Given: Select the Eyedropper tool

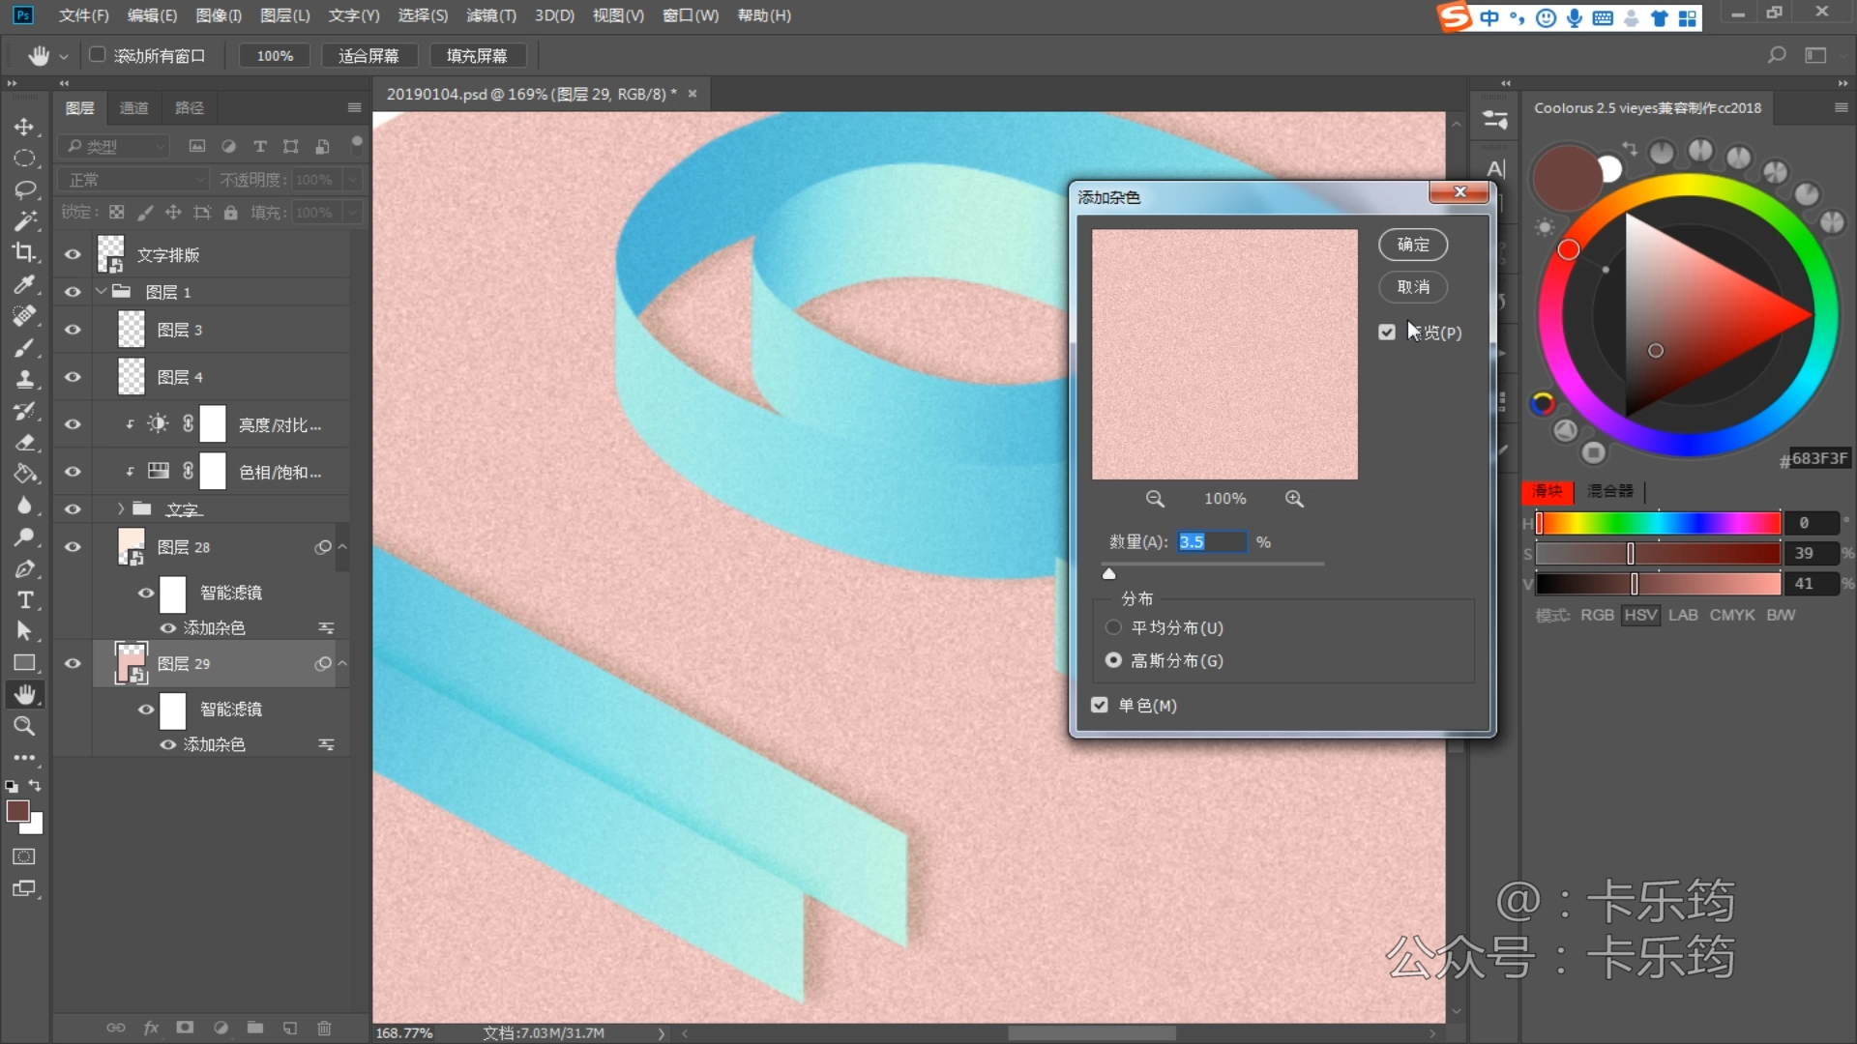Looking at the screenshot, I should (24, 284).
